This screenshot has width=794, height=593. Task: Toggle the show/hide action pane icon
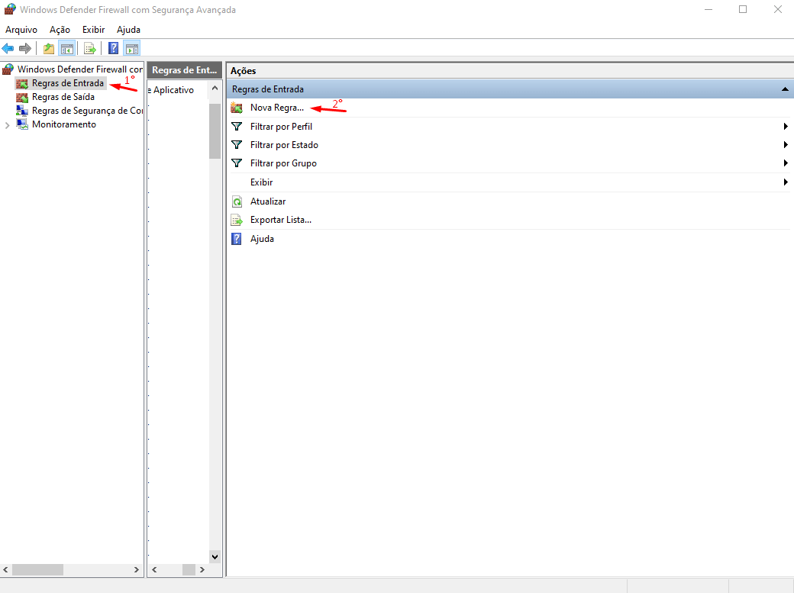tap(131, 49)
